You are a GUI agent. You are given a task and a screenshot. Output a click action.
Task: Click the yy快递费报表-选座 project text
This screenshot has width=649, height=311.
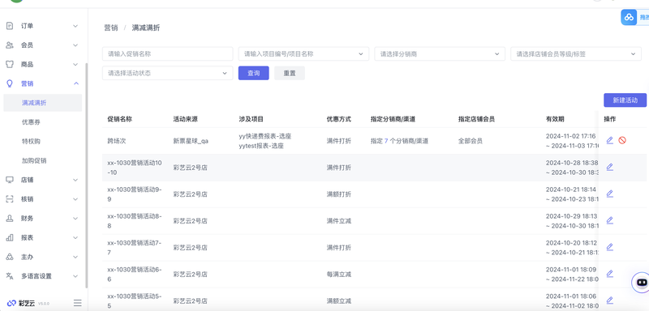[x=265, y=136]
